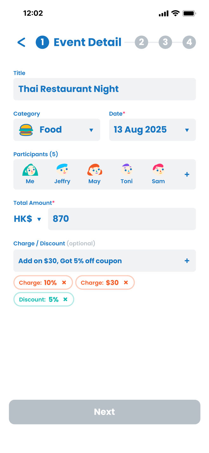Delete the Charge $30 tag

(126, 283)
